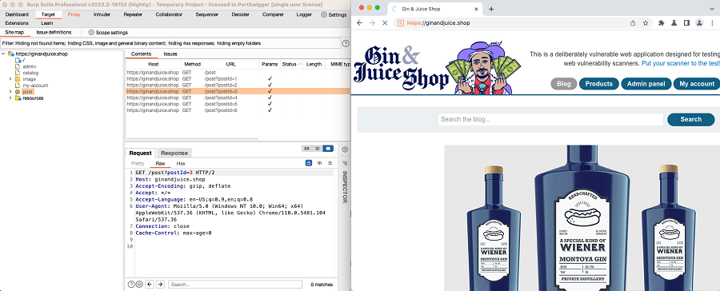Select catalog item in site map tree
Image resolution: width=720 pixels, height=291 pixels.
(x=30, y=73)
